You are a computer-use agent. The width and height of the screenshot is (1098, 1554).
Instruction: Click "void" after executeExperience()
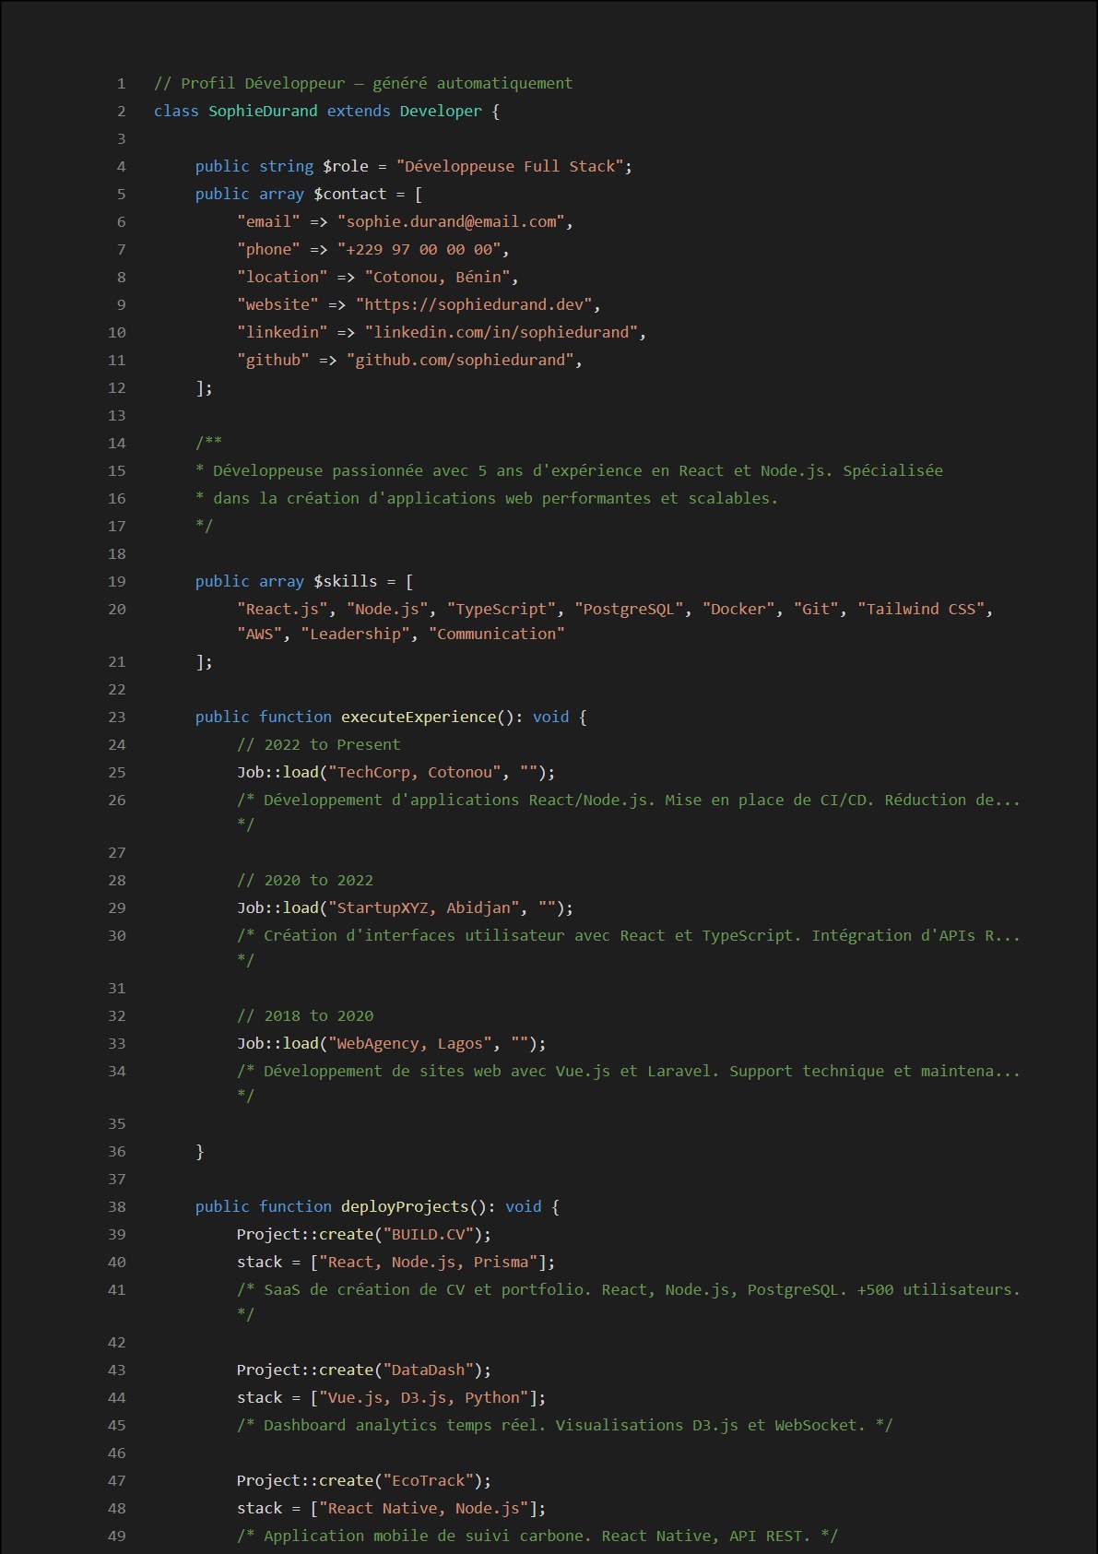(551, 717)
